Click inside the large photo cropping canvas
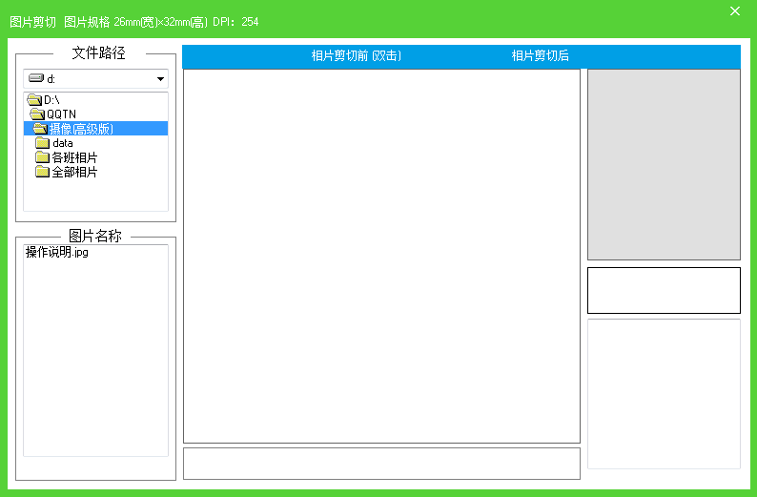 (x=381, y=256)
